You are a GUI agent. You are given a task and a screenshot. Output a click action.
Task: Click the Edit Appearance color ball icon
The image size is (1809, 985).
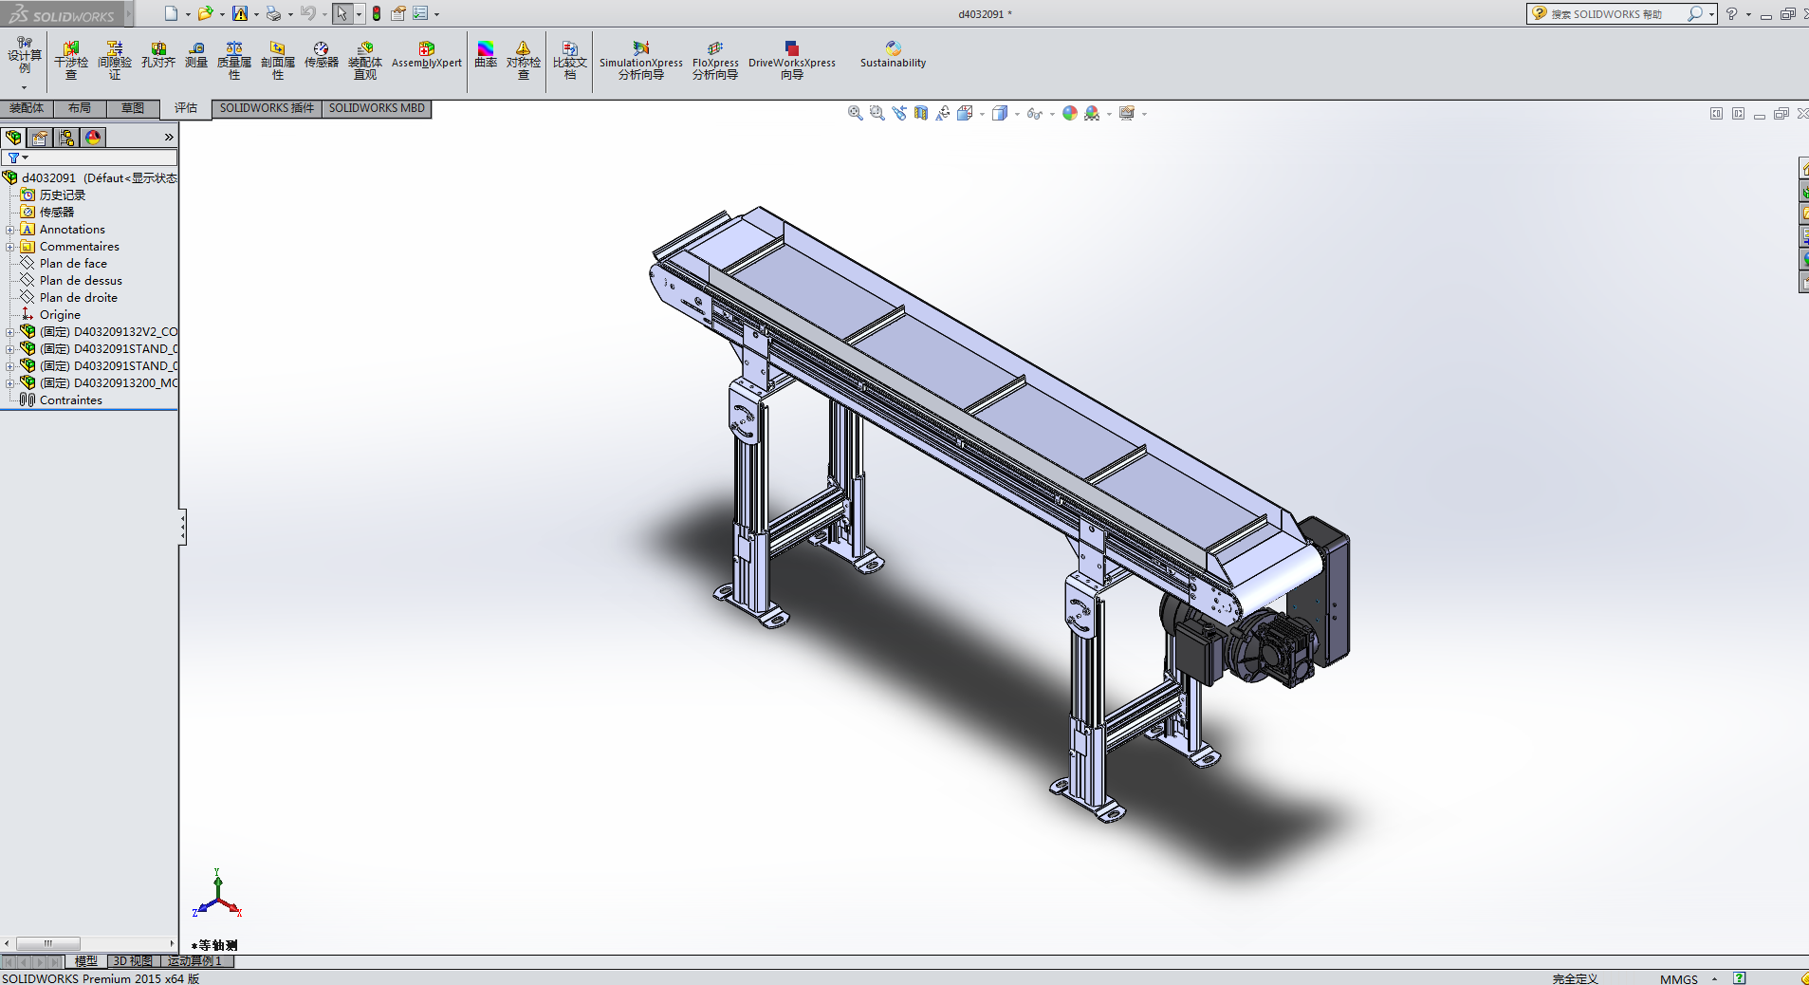1070,113
